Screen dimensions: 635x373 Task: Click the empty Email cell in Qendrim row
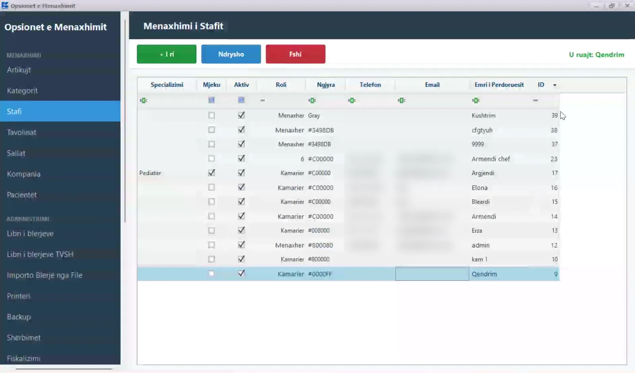tap(432, 274)
